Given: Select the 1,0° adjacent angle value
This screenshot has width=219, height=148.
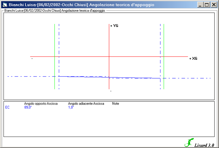Looking at the screenshot, I should click(71, 107).
